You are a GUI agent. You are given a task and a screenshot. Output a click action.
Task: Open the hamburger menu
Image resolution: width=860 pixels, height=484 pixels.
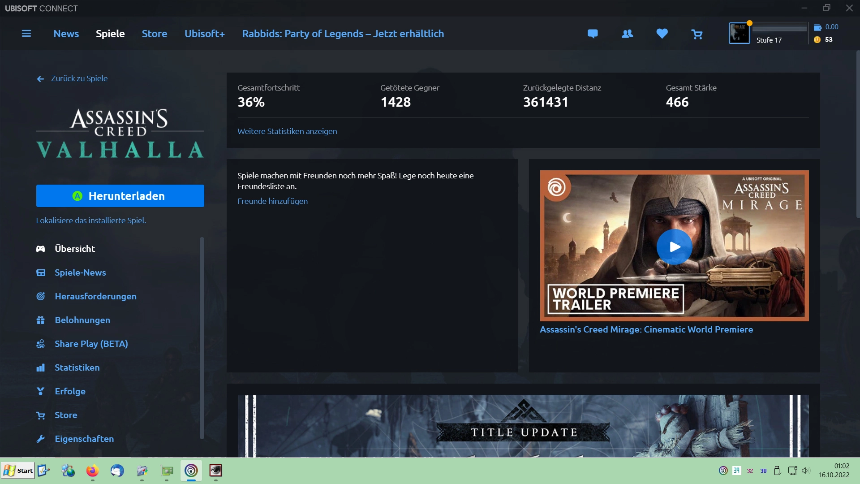(x=26, y=34)
